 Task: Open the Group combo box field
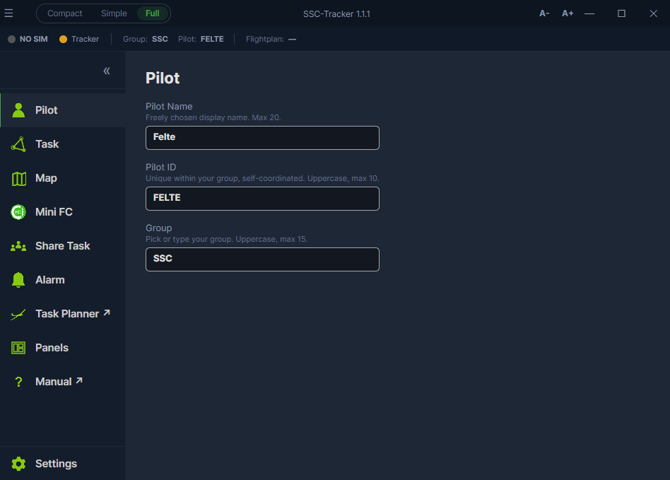(262, 259)
